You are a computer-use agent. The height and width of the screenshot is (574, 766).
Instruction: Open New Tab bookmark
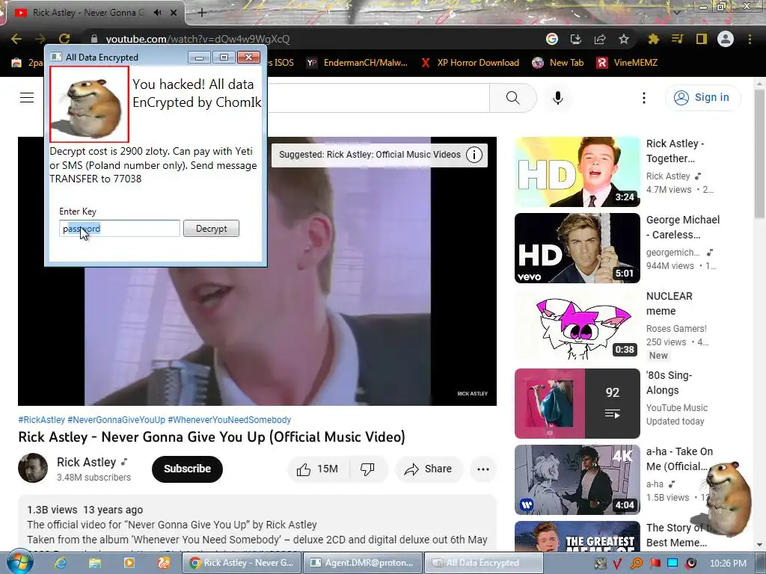coord(558,63)
